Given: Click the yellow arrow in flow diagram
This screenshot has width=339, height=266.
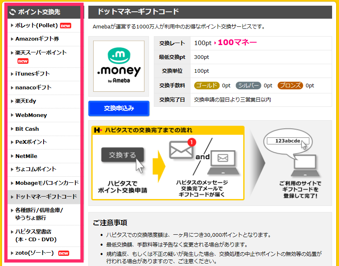Looking at the screenshot, I should 159,167.
